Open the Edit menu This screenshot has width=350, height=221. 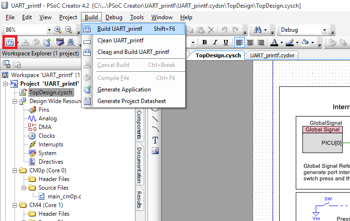tap(27, 17)
